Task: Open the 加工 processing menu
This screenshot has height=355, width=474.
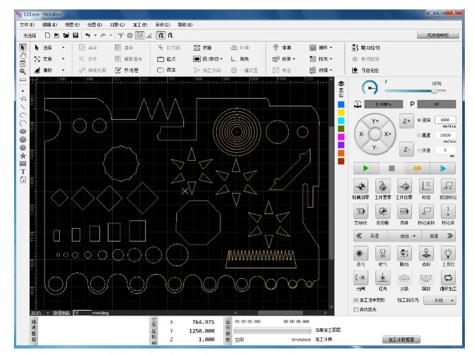Action: coord(140,25)
